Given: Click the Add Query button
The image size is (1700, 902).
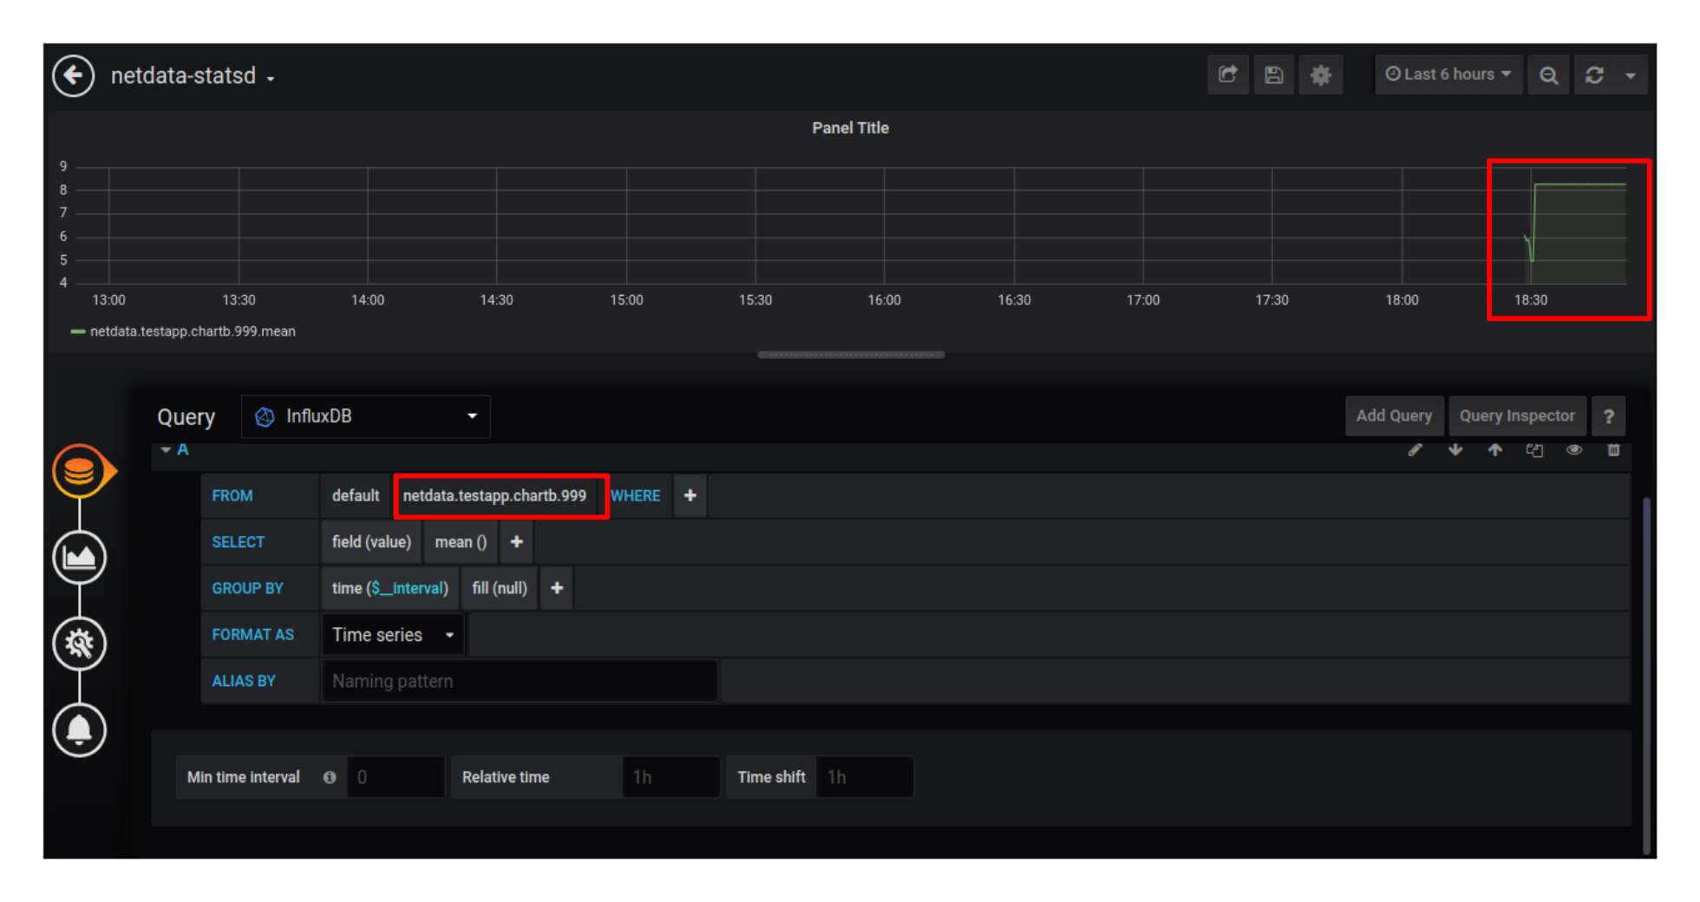Looking at the screenshot, I should (x=1393, y=416).
